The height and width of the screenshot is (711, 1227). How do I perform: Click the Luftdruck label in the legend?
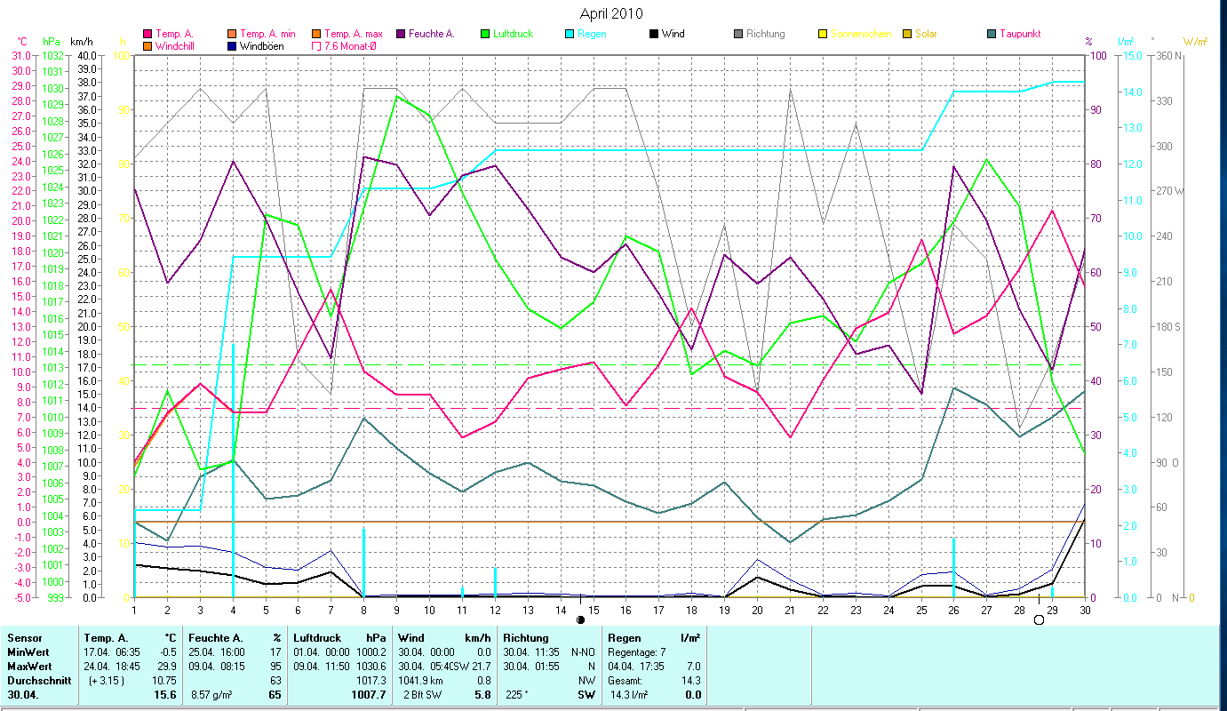(x=514, y=34)
